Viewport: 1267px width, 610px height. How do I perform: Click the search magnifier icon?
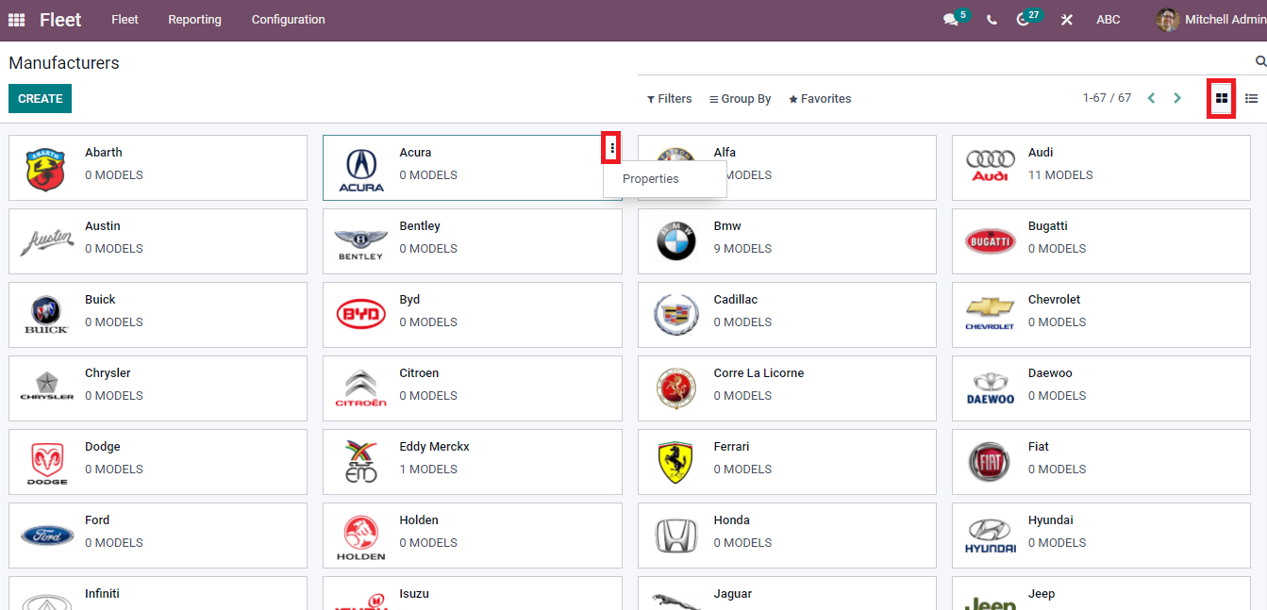[x=1260, y=61]
